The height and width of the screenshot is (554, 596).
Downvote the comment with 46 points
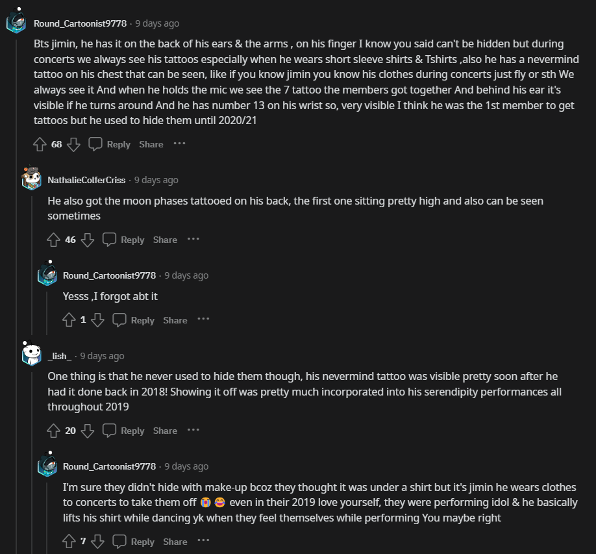point(88,240)
